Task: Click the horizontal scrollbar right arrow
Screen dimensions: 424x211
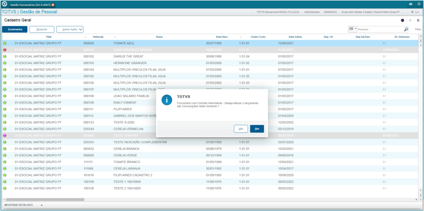Action: (x=417, y=200)
